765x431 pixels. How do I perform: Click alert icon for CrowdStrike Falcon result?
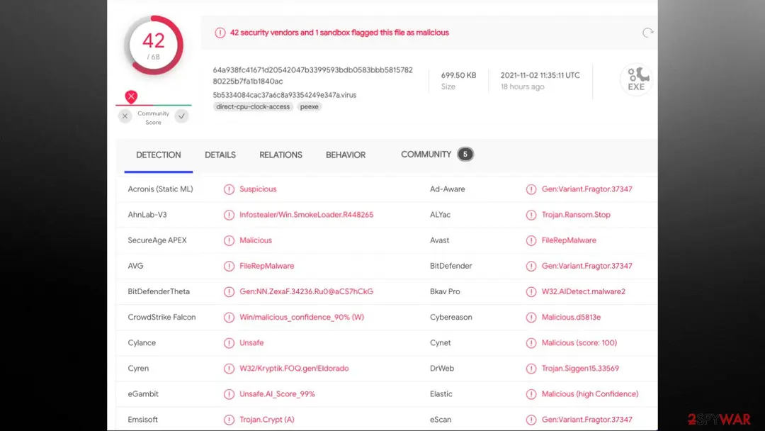click(229, 318)
